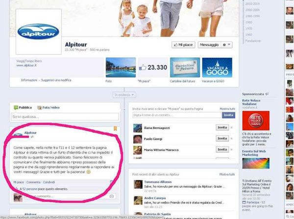
Task: Select the 2000-2009 timeline period
Action: pos(251,9)
